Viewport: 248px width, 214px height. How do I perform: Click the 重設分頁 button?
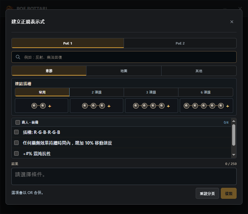[x=207, y=193]
